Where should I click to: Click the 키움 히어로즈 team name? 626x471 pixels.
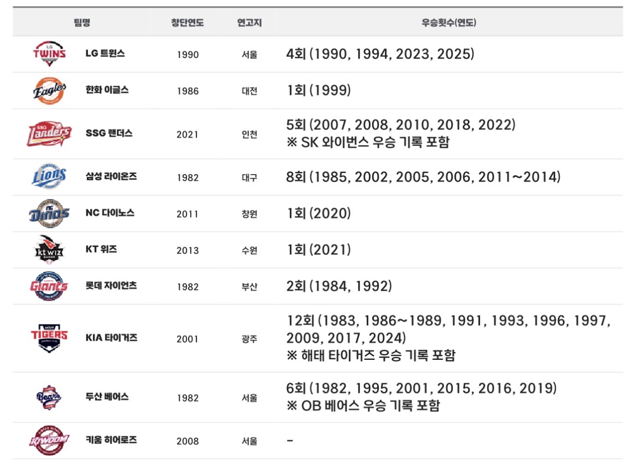tap(111, 440)
